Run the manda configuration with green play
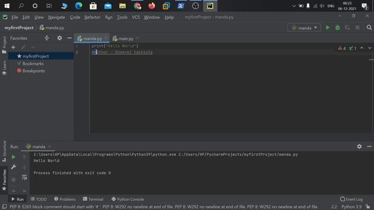Image resolution: width=374 pixels, height=210 pixels. 328,28
